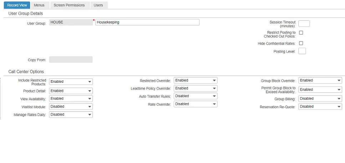Open the Screen Permissions tab
The height and width of the screenshot is (163, 345).
(69, 5)
